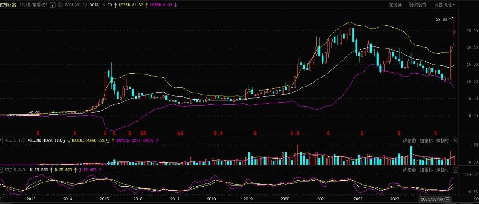Click the K:55.835 value
This screenshot has width=479, height=204.
38,169
